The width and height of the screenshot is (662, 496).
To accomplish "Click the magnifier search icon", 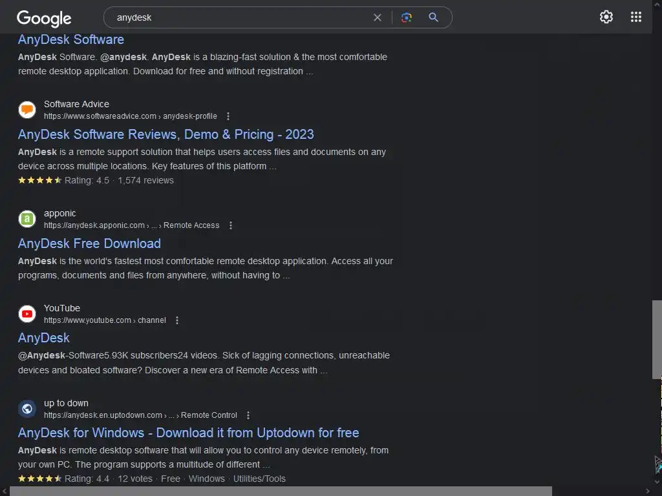I will click(x=433, y=17).
